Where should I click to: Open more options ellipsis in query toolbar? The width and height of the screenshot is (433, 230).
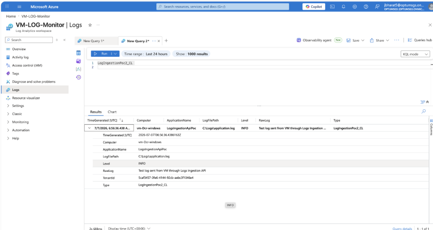coord(397,40)
